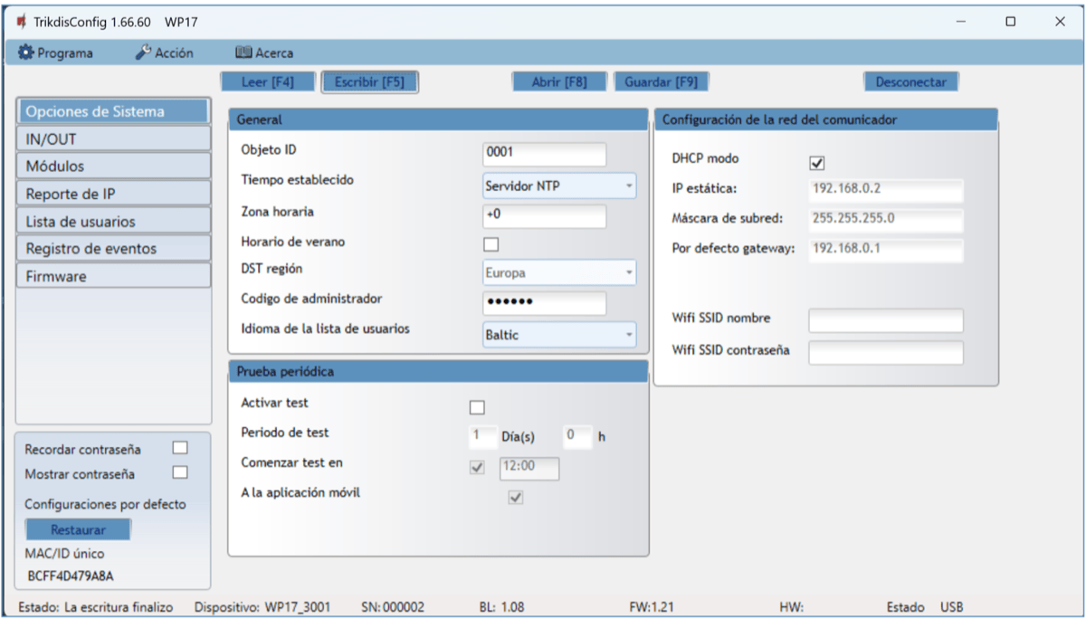Open the DST región dropdown
Image resolution: width=1086 pixels, height=619 pixels.
tap(559, 272)
